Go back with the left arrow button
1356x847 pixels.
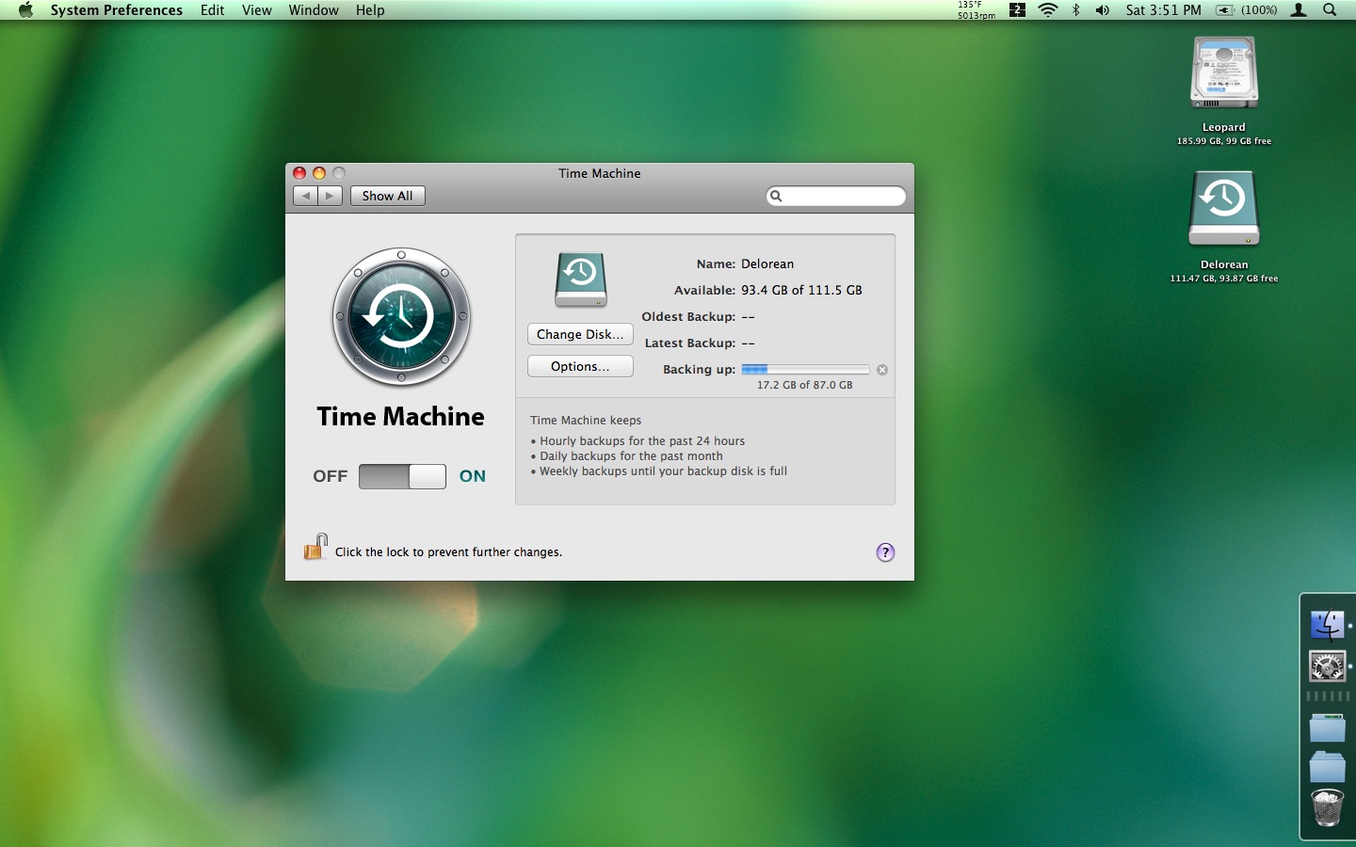(x=305, y=196)
